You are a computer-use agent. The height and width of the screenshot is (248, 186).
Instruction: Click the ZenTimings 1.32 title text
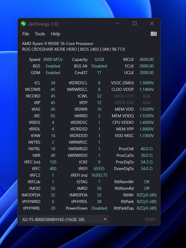click(44, 24)
